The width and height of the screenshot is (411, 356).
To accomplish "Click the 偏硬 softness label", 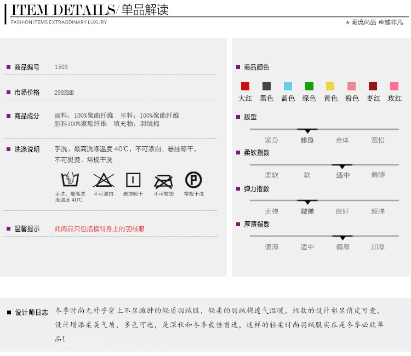I will click(378, 175).
